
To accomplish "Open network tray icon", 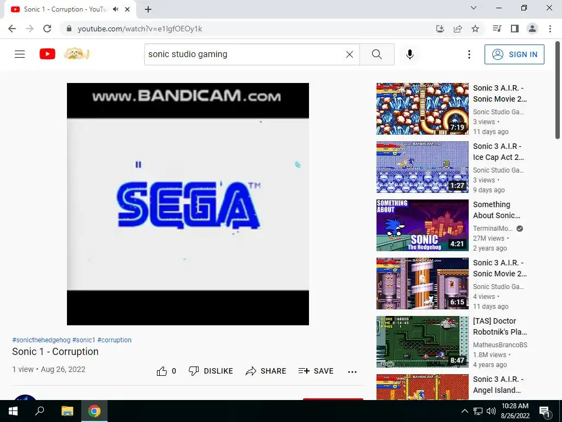I will pyautogui.click(x=478, y=411).
